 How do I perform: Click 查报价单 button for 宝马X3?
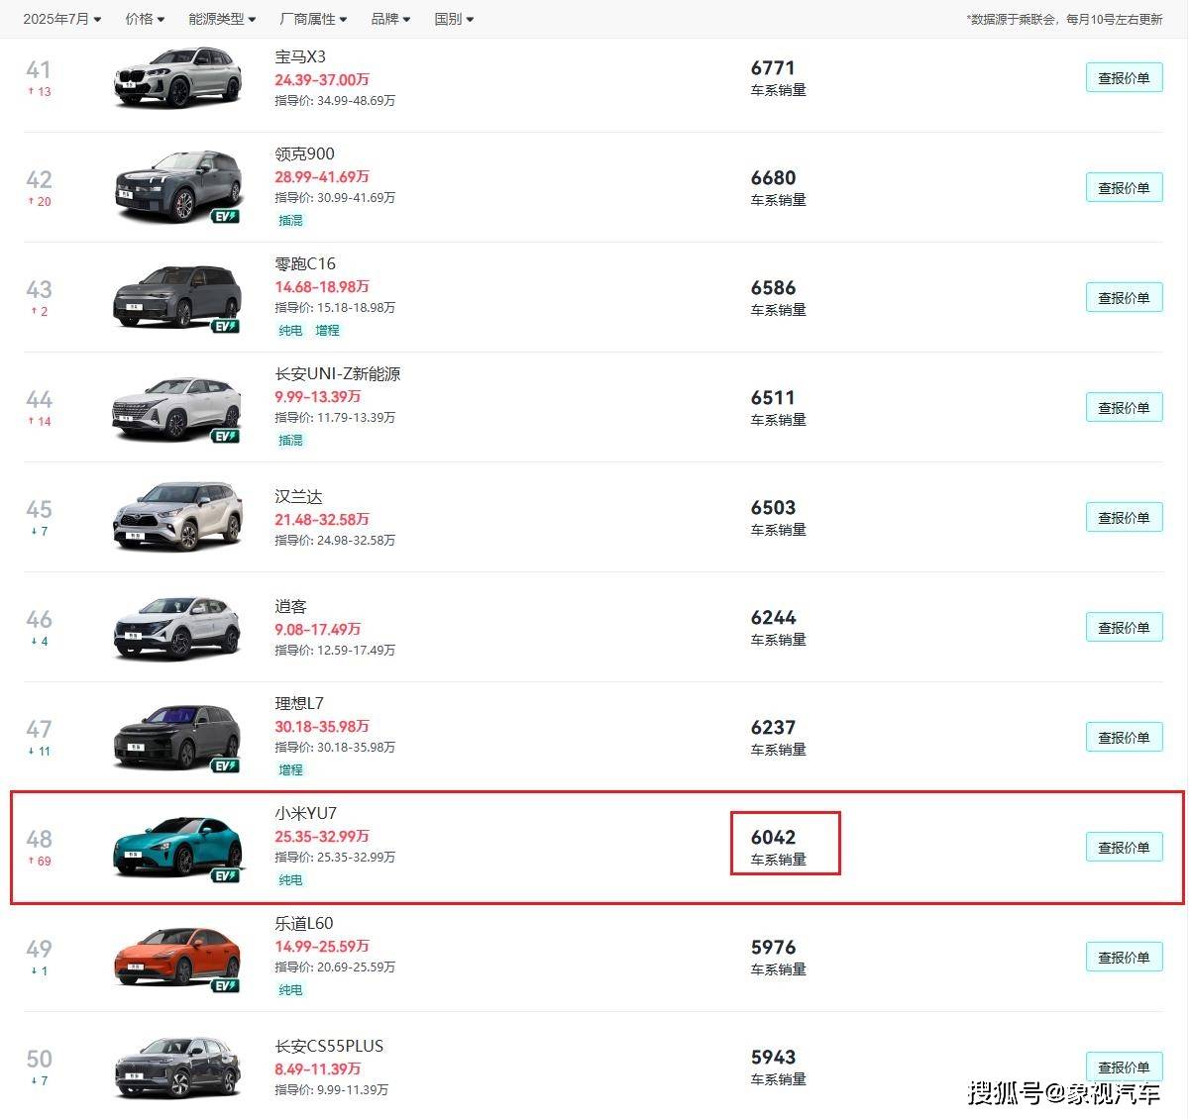(x=1124, y=78)
